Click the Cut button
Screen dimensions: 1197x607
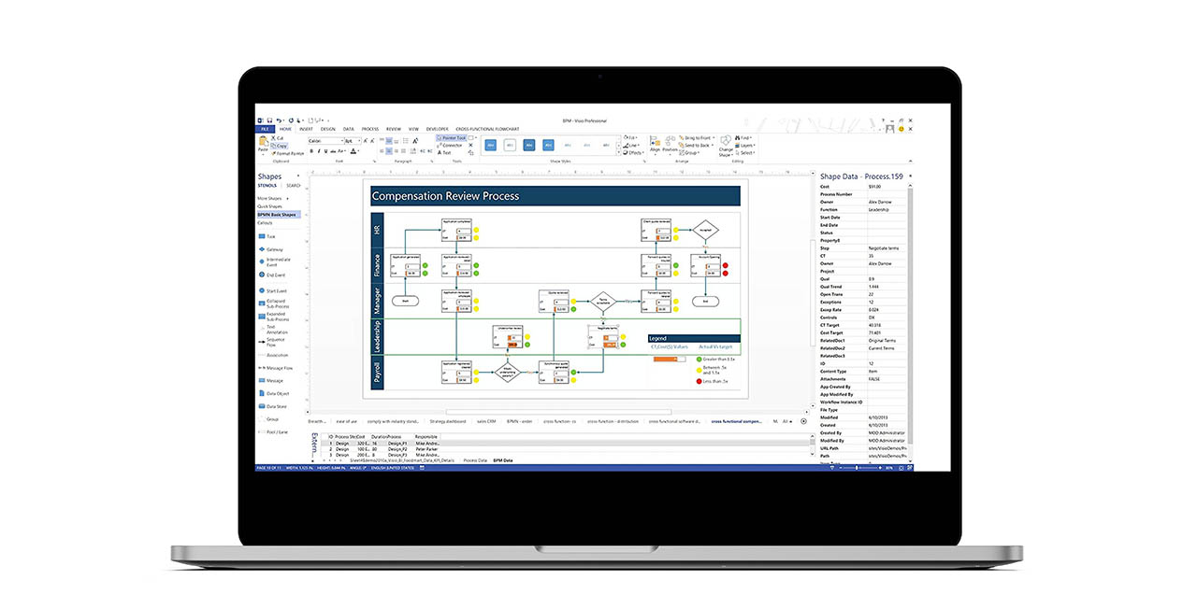pos(278,138)
